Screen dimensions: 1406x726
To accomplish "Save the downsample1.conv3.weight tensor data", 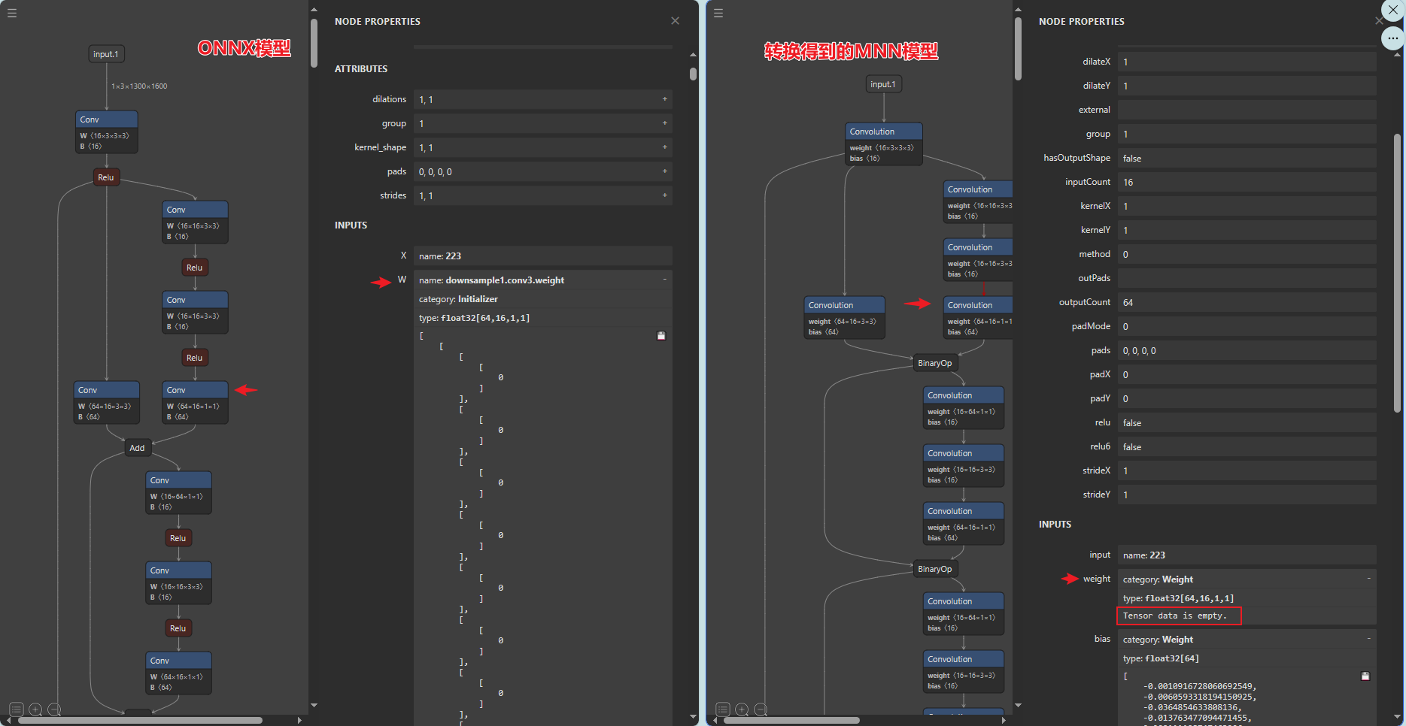I will [661, 336].
